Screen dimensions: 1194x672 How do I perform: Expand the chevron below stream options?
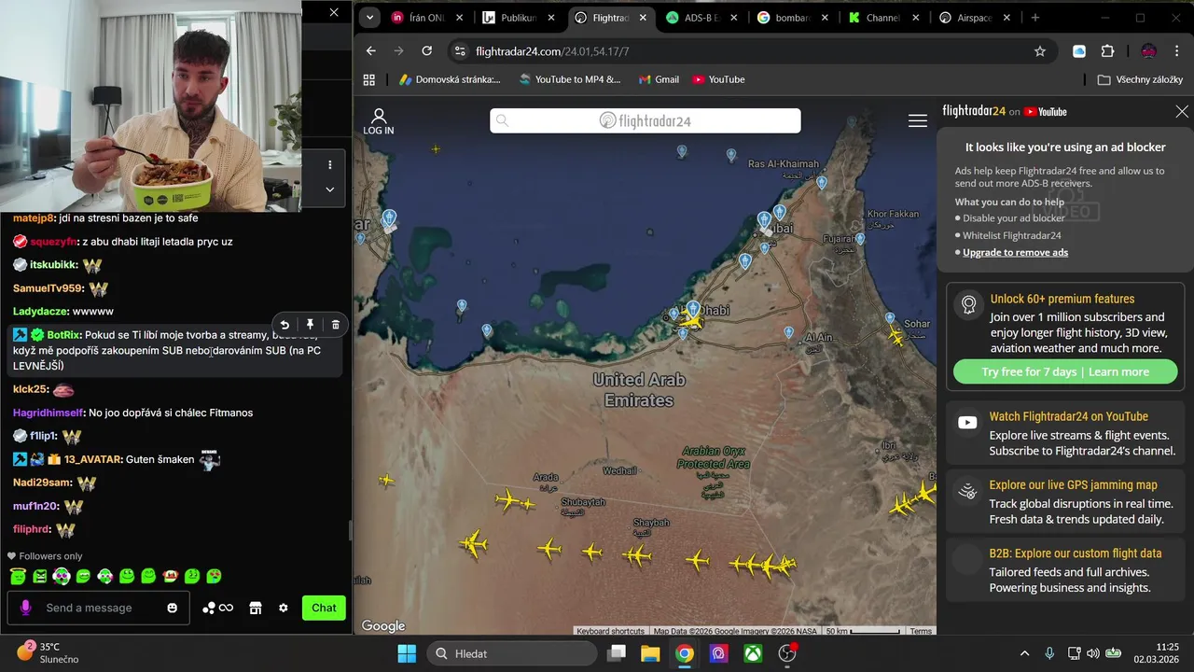pyautogui.click(x=329, y=189)
